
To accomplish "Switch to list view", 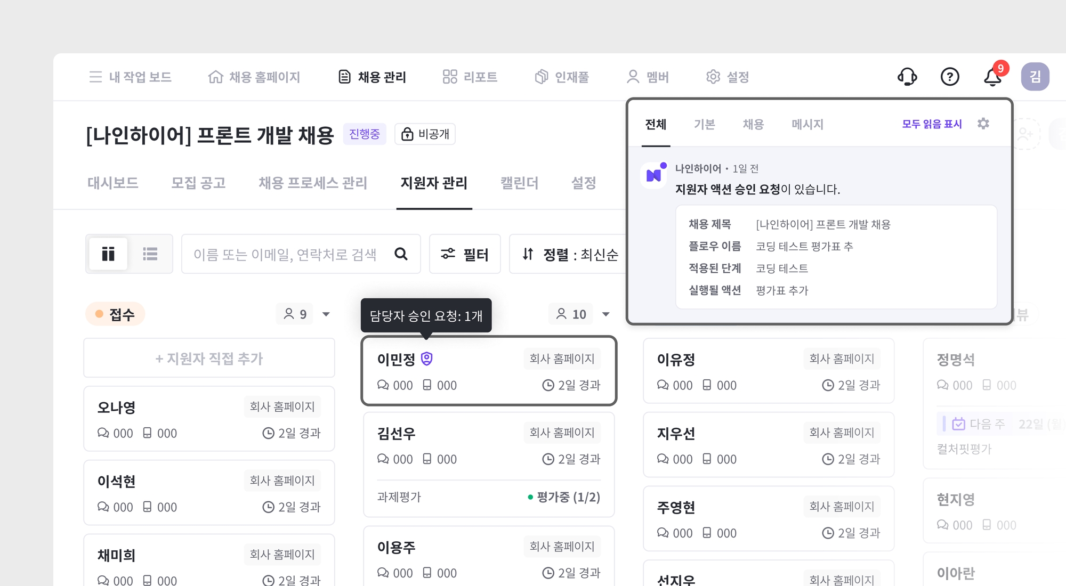I will (150, 254).
